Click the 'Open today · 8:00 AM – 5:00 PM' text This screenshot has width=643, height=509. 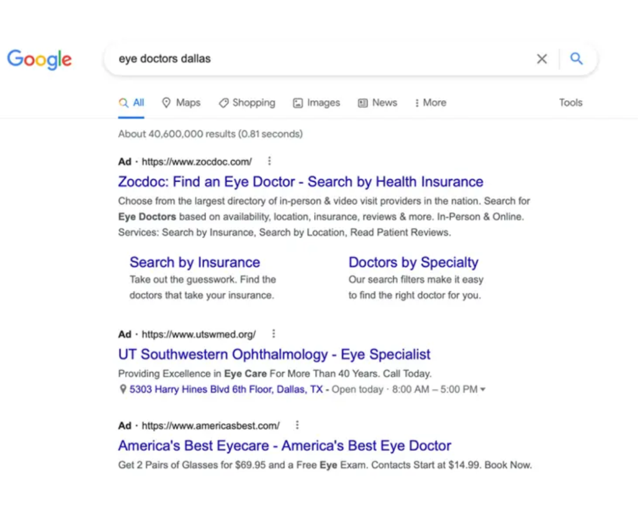coord(404,389)
